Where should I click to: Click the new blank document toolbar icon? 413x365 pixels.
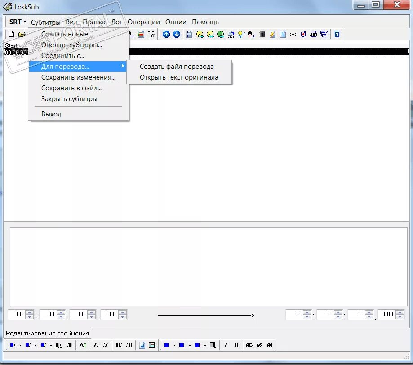point(11,34)
